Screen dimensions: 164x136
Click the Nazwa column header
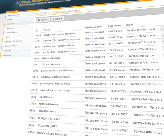(47, 30)
